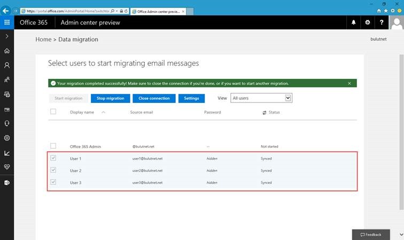
Task: Expand the left navigation pane chevron
Action: point(7,36)
